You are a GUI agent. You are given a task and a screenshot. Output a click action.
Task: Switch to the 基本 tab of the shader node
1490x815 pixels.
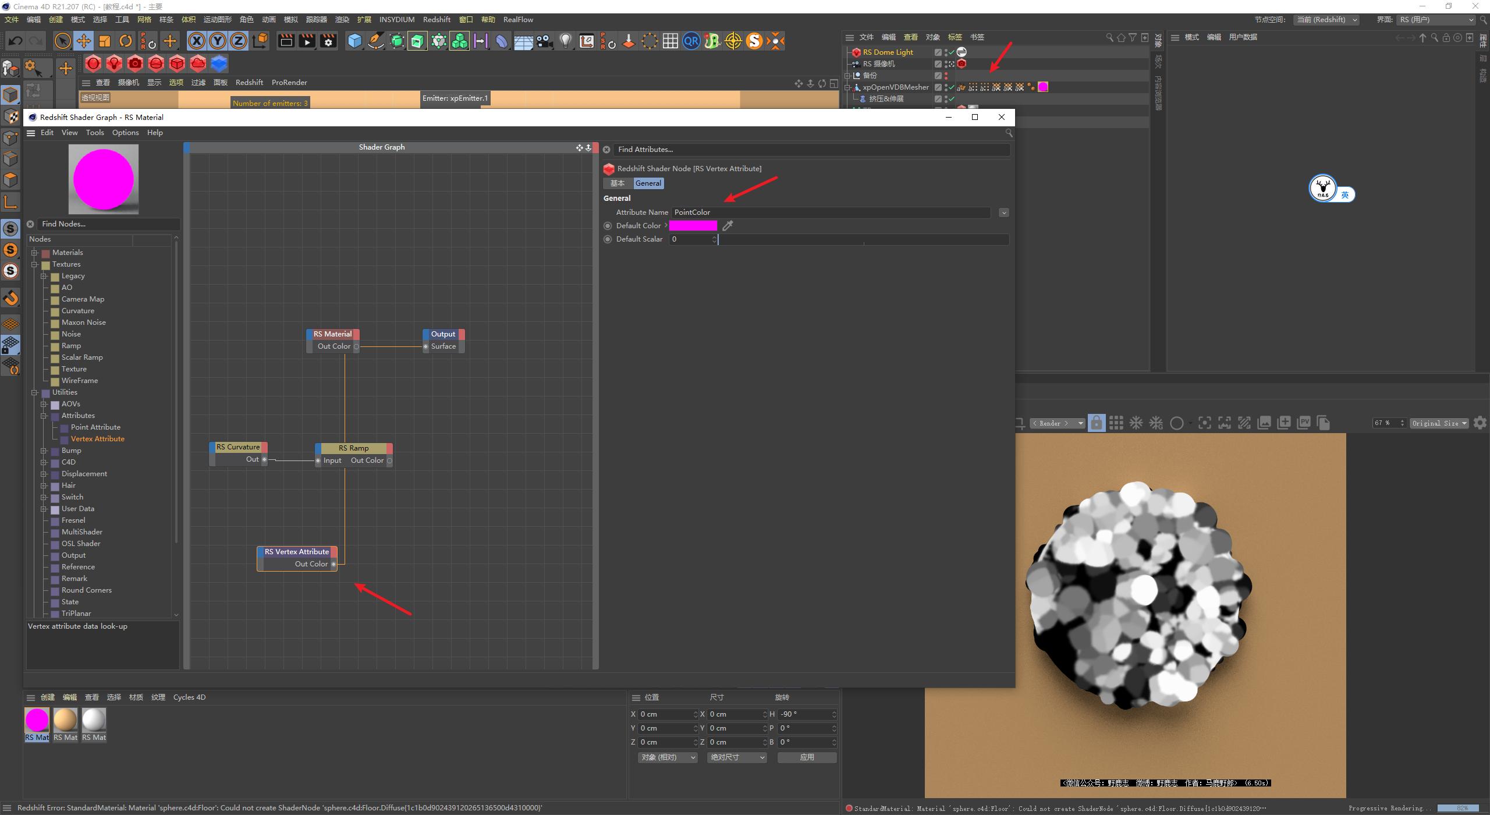[x=618, y=183]
